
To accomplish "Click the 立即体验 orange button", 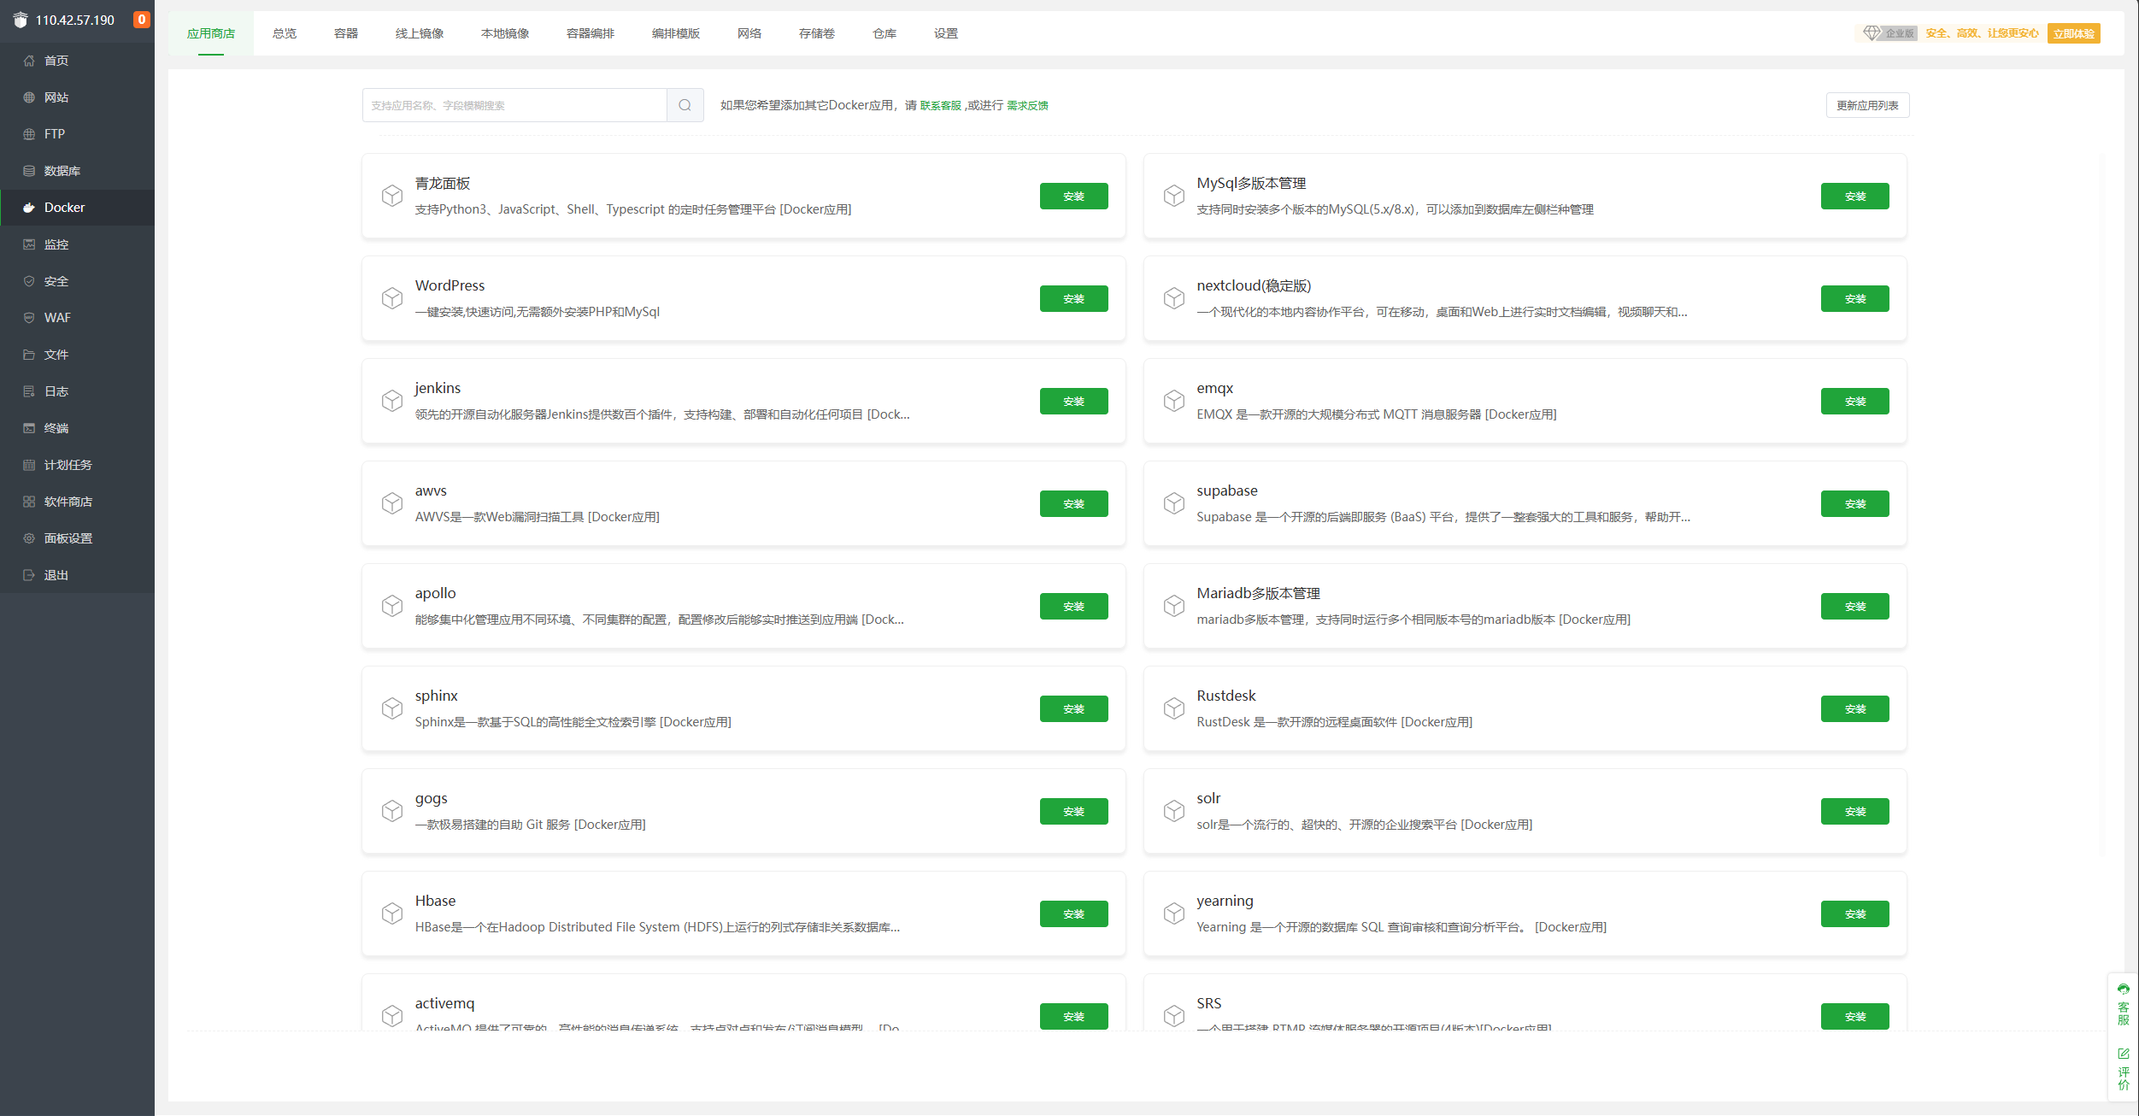I will (2074, 33).
